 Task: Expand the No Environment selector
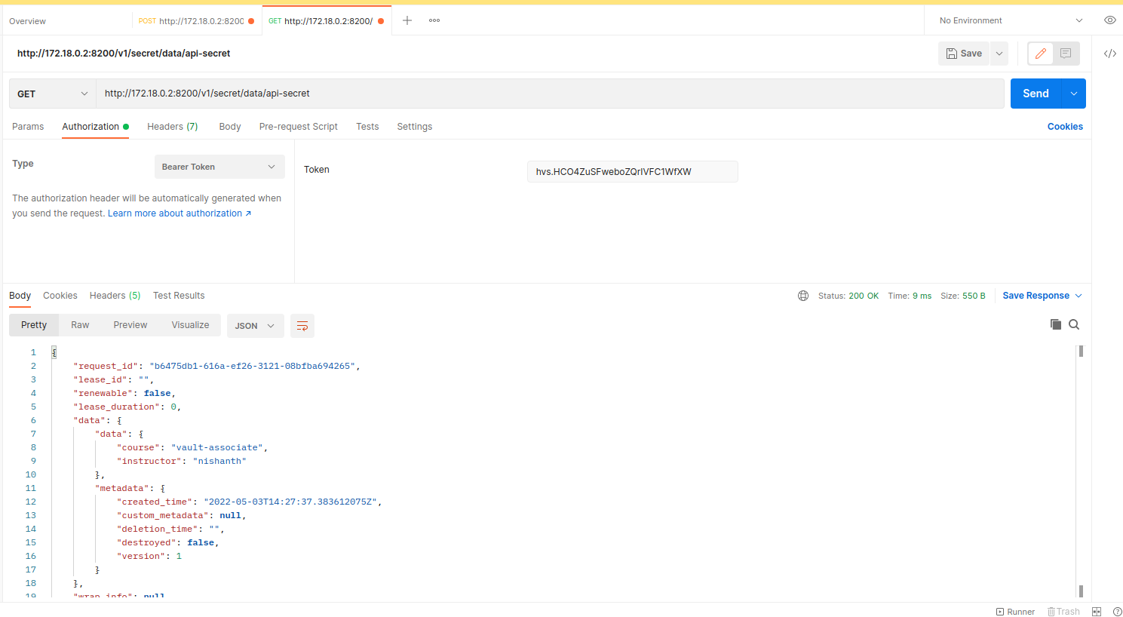1010,20
